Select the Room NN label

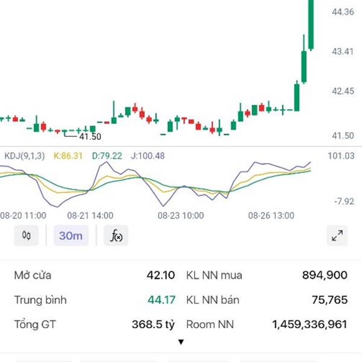pos(210,325)
